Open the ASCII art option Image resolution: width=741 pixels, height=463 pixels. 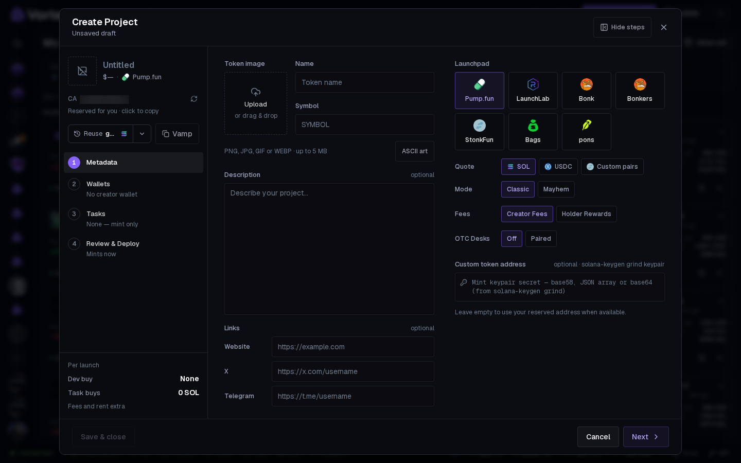(x=415, y=151)
